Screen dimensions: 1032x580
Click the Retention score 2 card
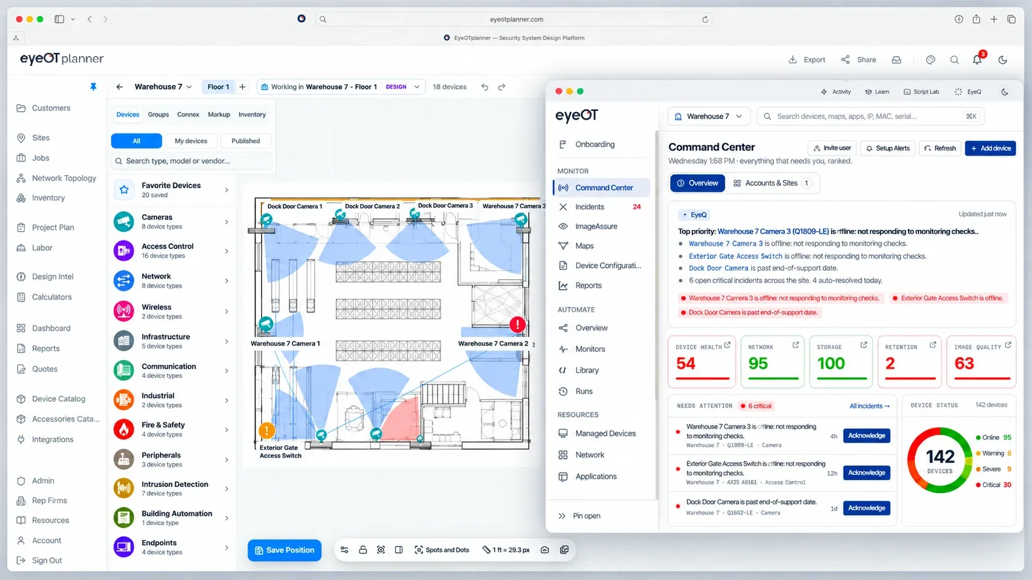click(x=910, y=362)
